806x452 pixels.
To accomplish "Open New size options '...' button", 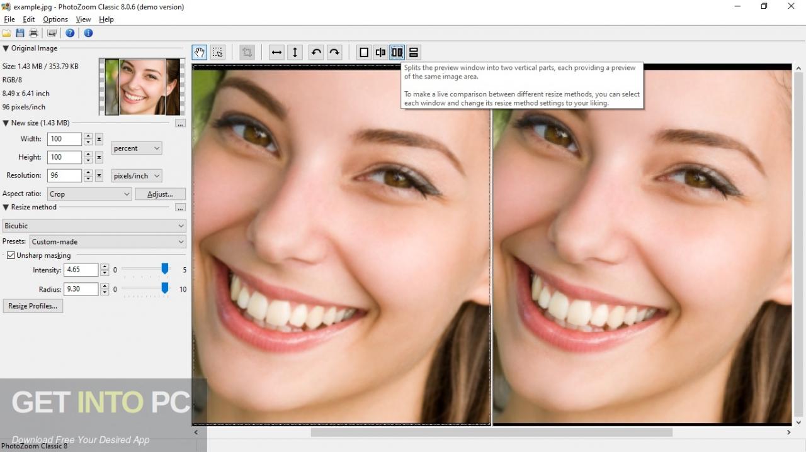I will 180,123.
